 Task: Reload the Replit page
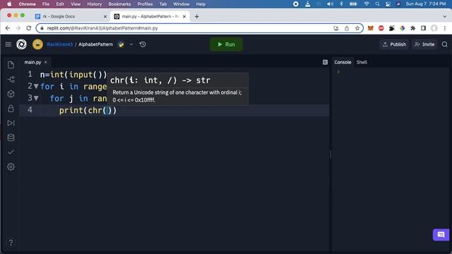pos(28,28)
